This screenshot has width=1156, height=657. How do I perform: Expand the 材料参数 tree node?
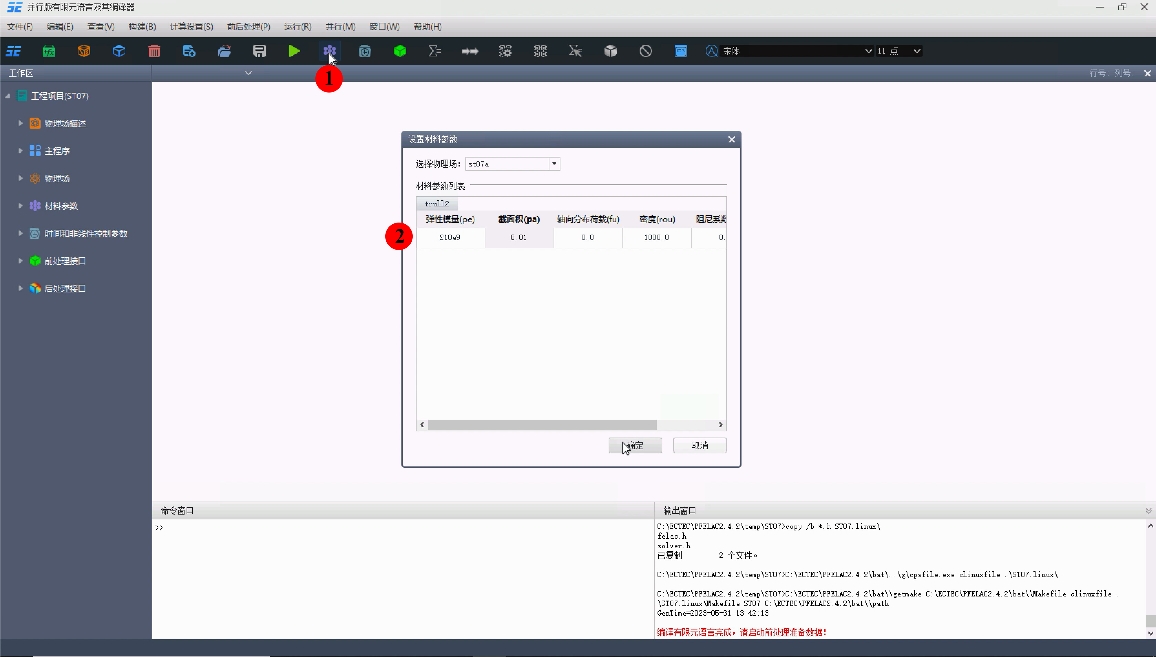pyautogui.click(x=20, y=206)
